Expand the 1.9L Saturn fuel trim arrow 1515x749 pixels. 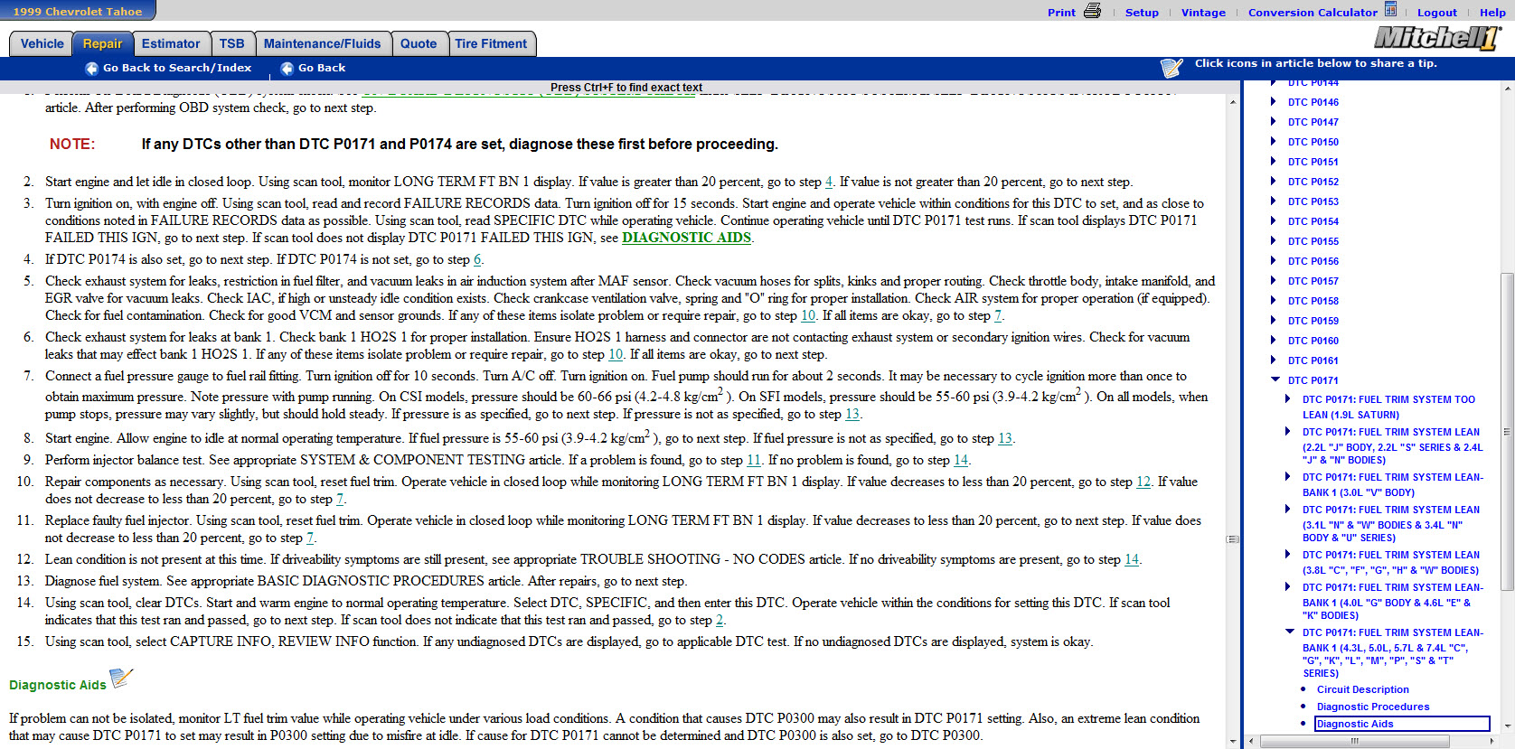1288,398
